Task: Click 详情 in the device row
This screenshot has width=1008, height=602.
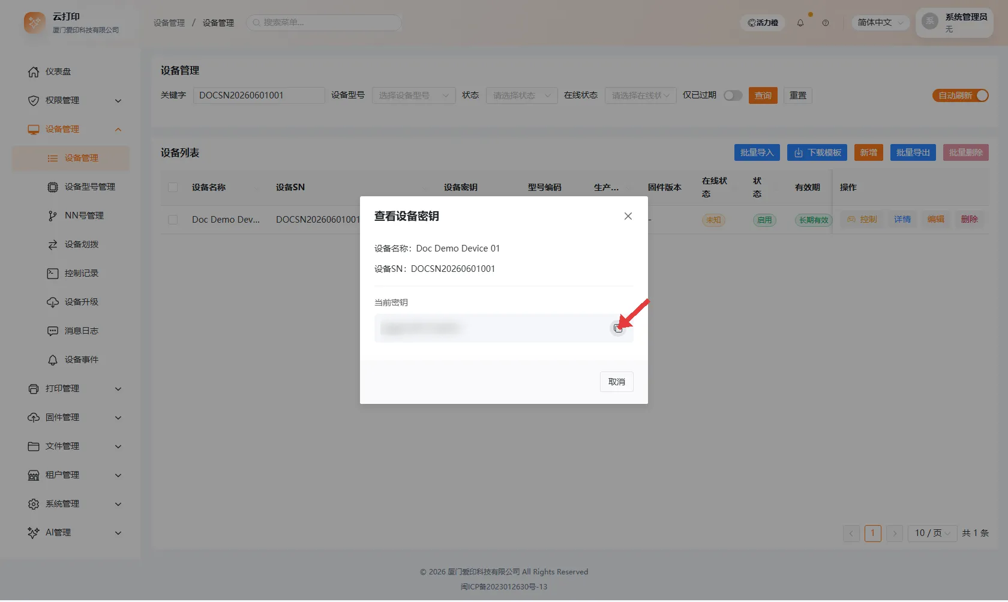Action: click(902, 220)
